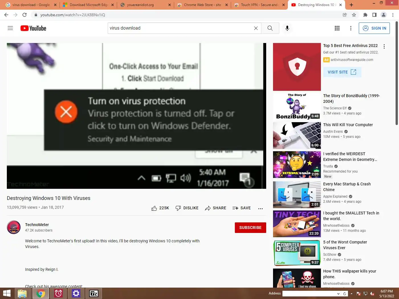The height and width of the screenshot is (299, 399).
Task: Click the YouTube search magnifier button
Action: coord(270,28)
